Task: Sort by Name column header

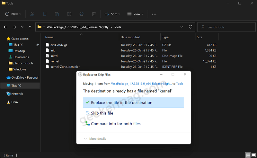Action: 49,37
